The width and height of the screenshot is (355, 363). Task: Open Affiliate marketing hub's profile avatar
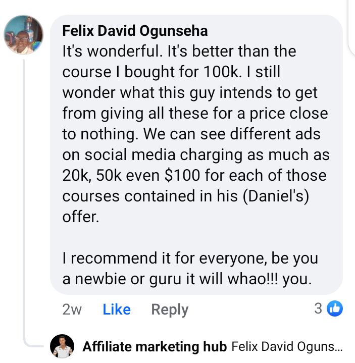(x=62, y=346)
